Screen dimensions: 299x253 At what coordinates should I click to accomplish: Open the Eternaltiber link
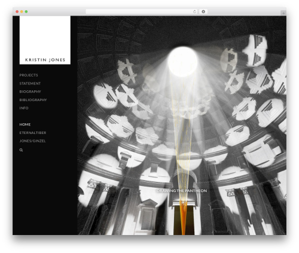(33, 133)
